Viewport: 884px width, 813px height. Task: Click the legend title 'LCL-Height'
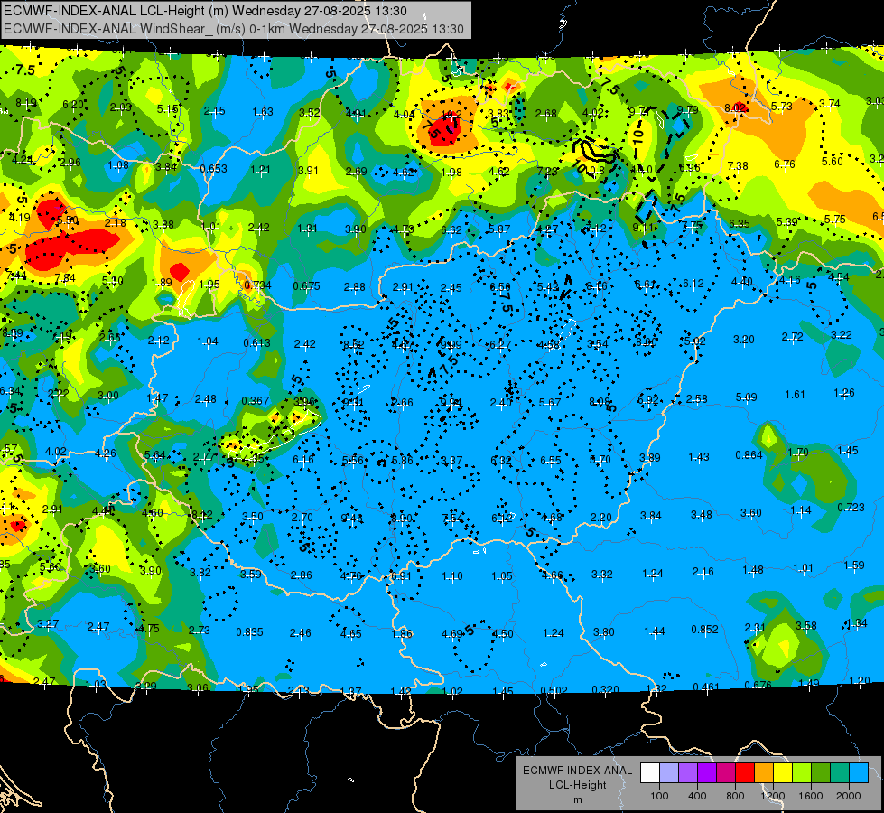tap(577, 785)
